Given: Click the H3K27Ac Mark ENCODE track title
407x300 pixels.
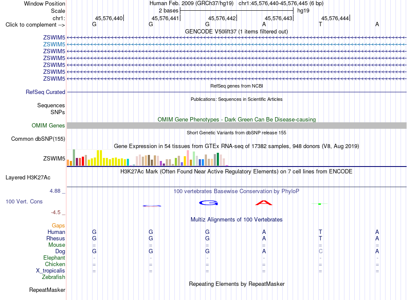Looking at the screenshot, I should tap(236, 172).
